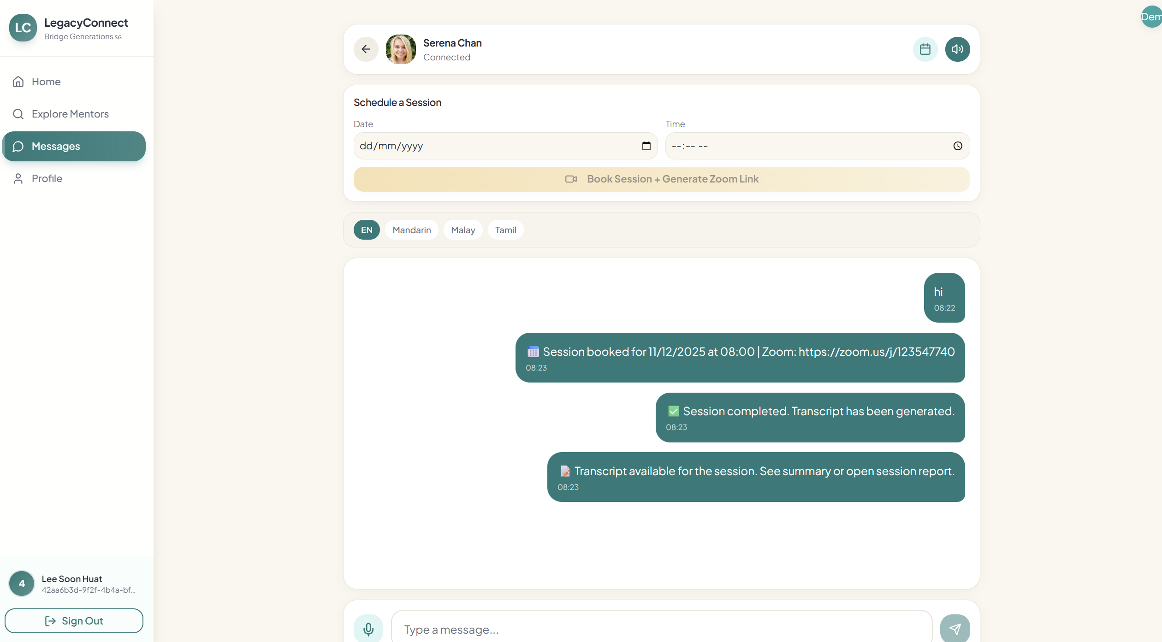This screenshot has height=642, width=1162.
Task: Open Explore Mentors page
Action: pyautogui.click(x=70, y=114)
